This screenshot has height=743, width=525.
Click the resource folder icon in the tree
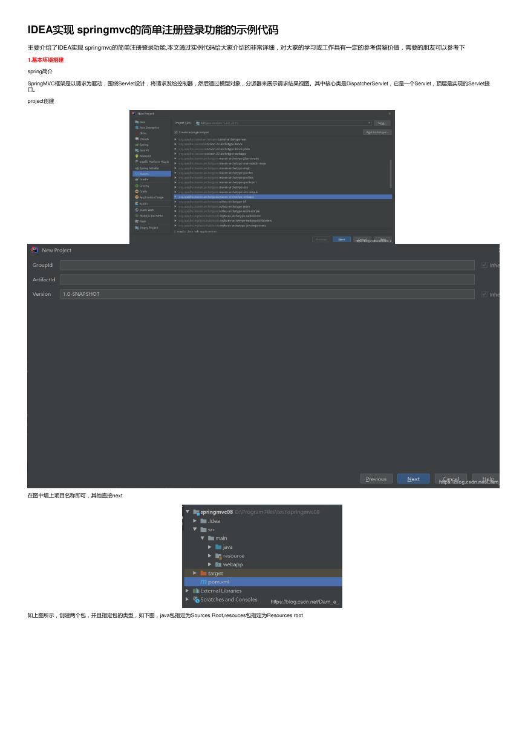tap(218, 556)
